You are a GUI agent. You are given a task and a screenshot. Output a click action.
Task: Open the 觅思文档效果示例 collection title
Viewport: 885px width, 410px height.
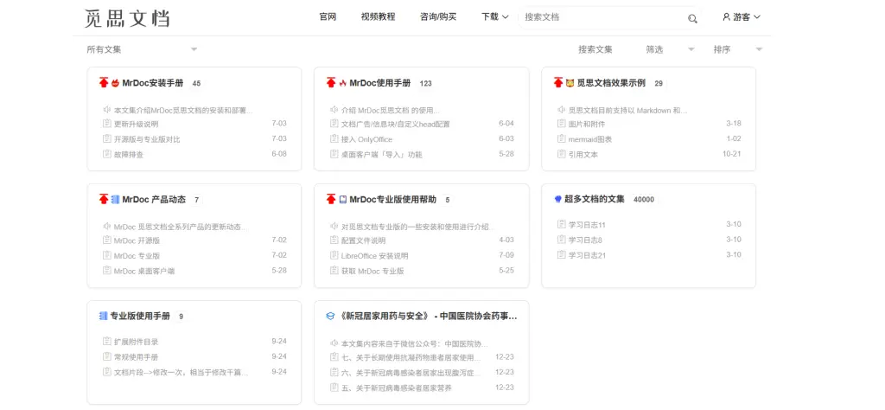(611, 83)
